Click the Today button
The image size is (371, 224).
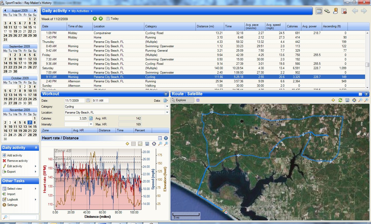(x=112, y=19)
